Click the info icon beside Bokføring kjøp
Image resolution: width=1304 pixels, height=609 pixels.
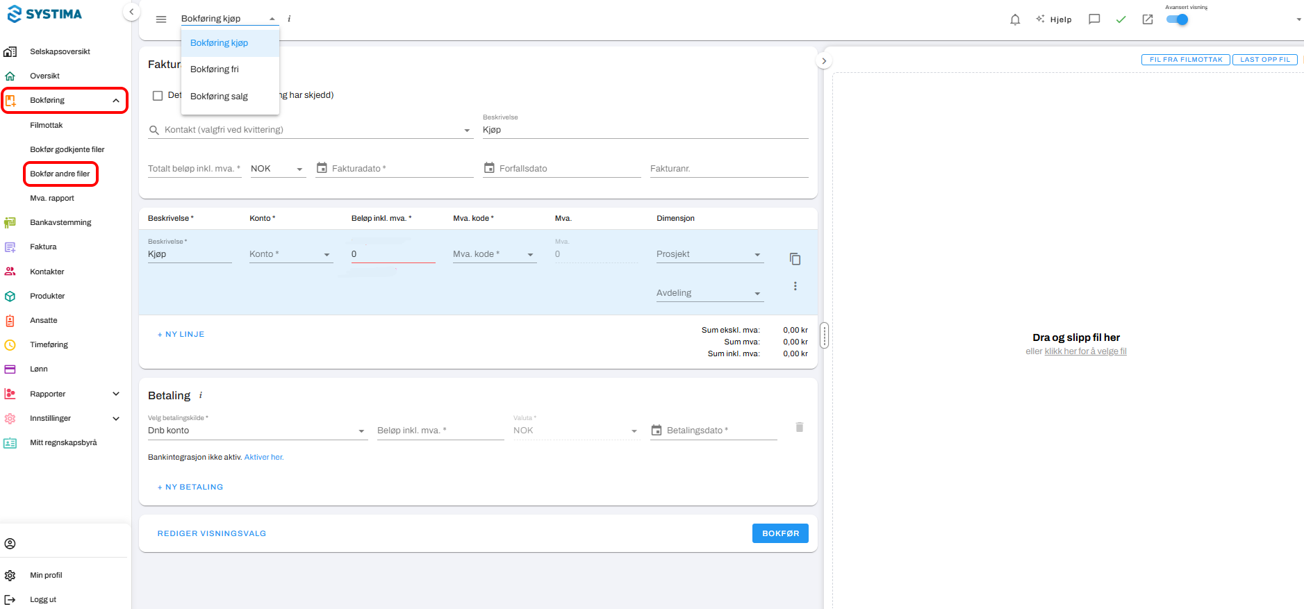pos(289,19)
